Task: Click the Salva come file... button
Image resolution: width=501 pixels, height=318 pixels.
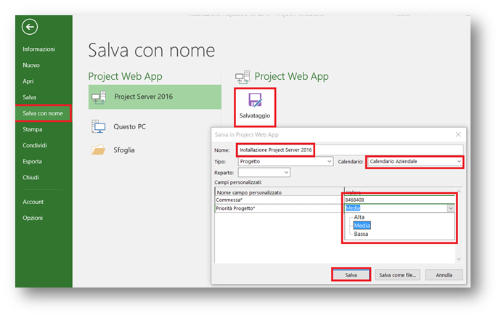Action: point(397,275)
